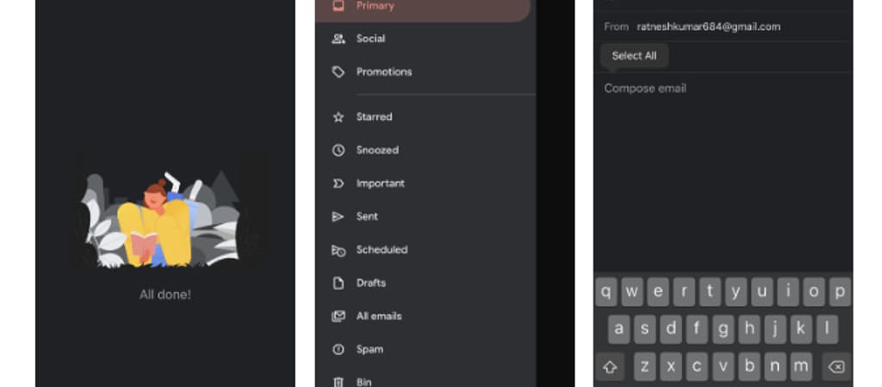Click the Drafts file icon
Screen dimensions: 882x387
click(x=339, y=283)
